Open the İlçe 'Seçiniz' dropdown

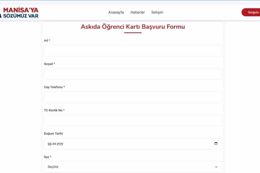[133, 167]
